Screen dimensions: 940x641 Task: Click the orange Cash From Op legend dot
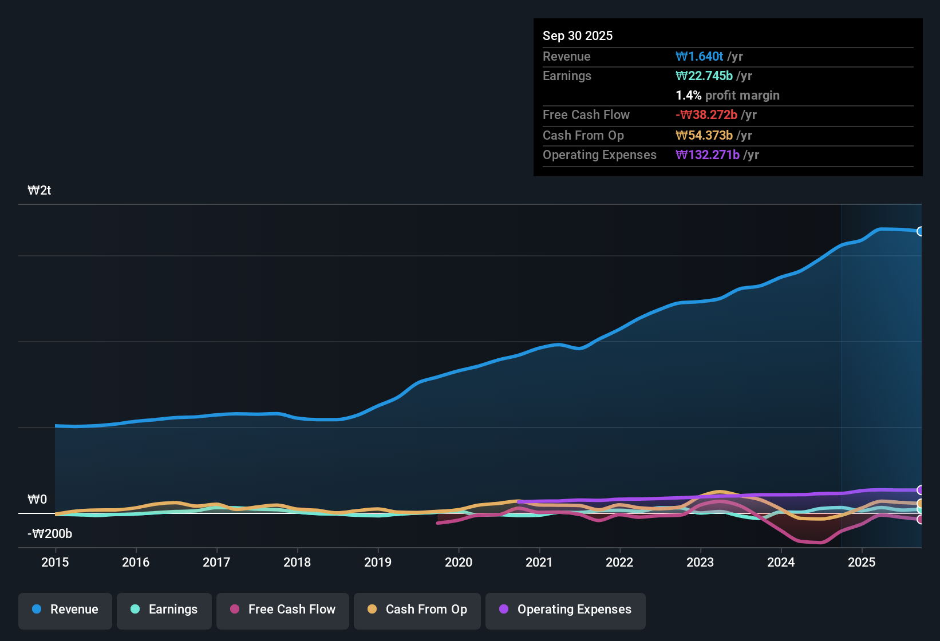click(x=372, y=610)
